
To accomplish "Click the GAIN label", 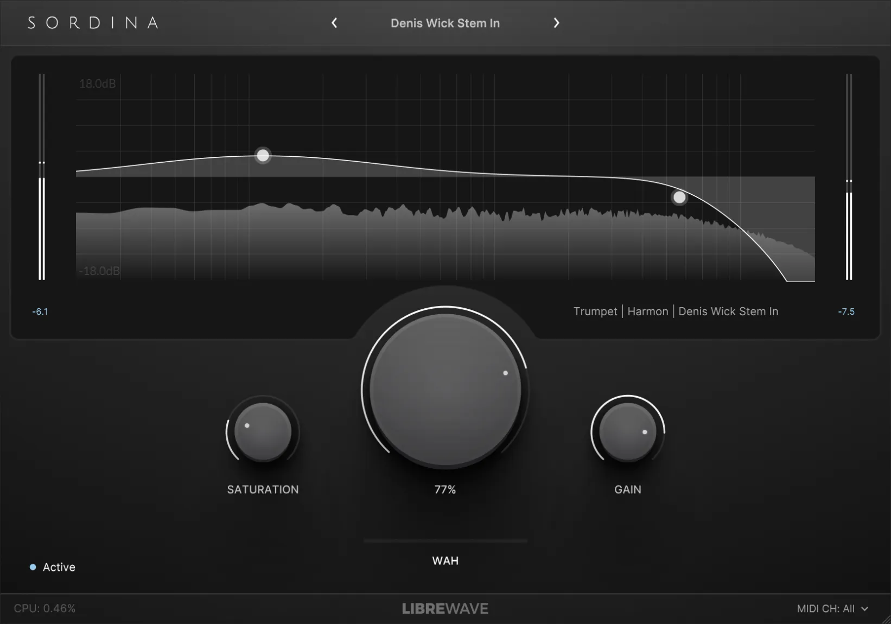I will click(628, 489).
